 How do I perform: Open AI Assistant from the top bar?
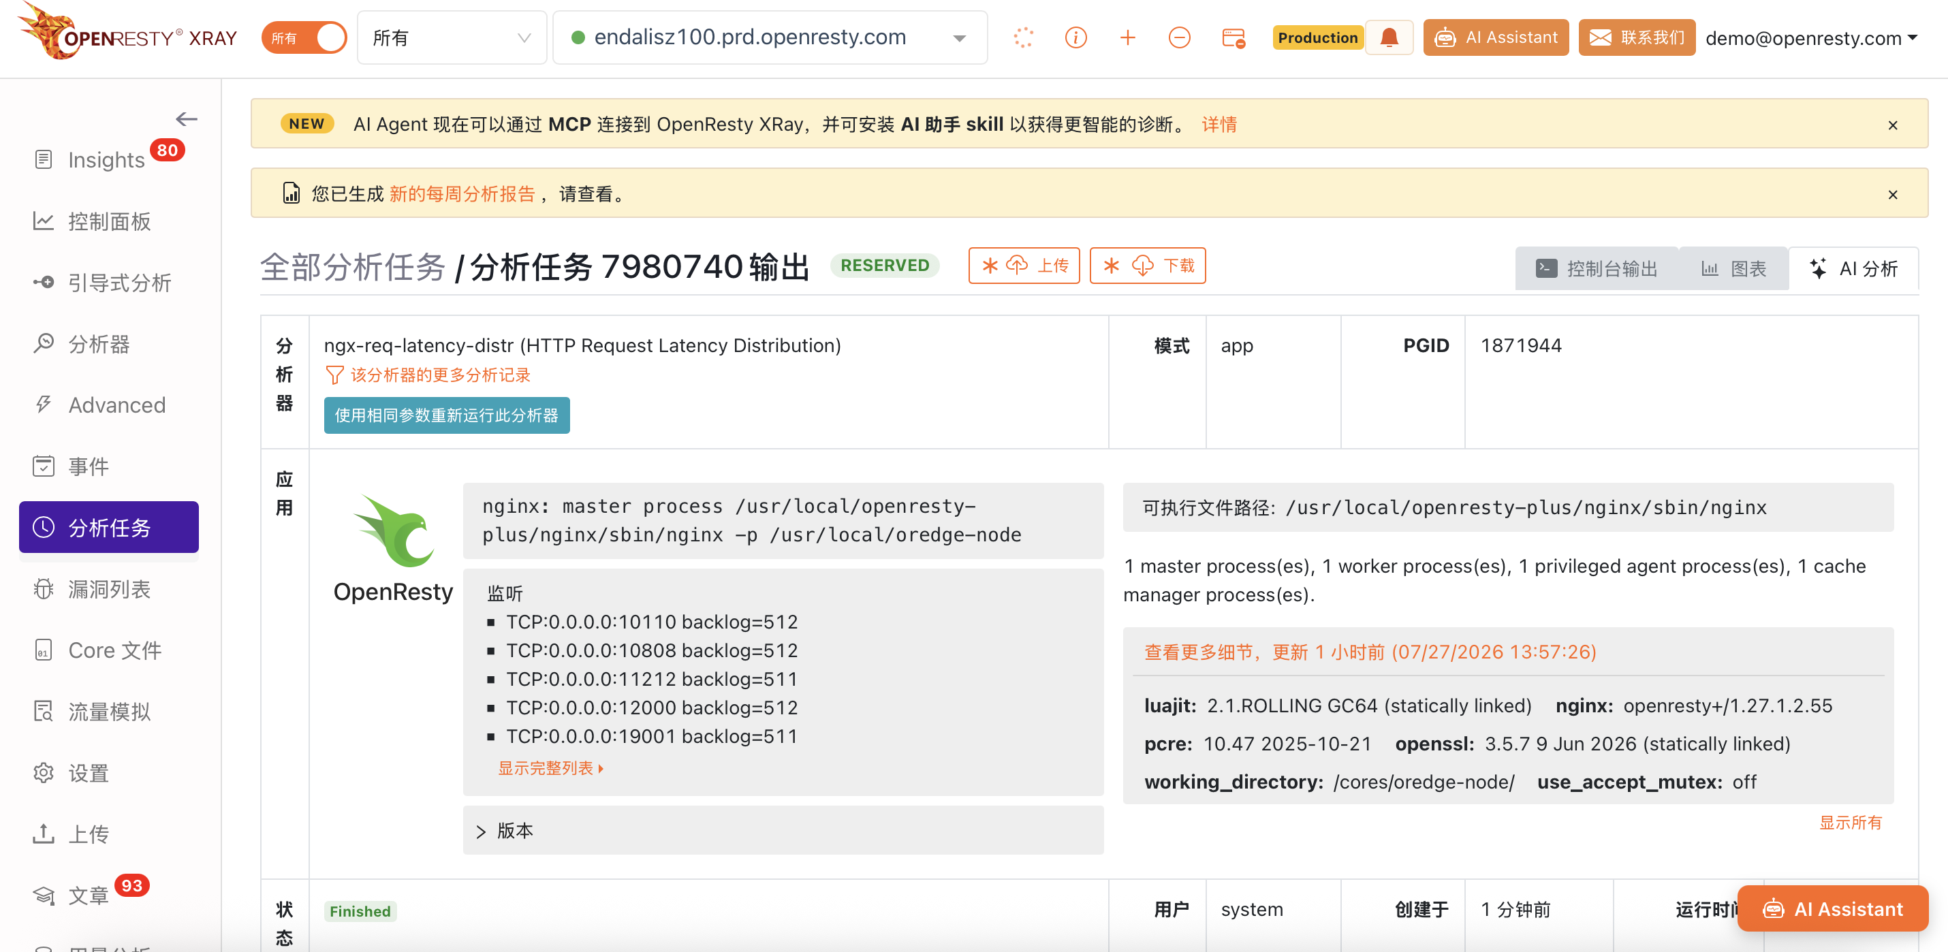(x=1496, y=38)
